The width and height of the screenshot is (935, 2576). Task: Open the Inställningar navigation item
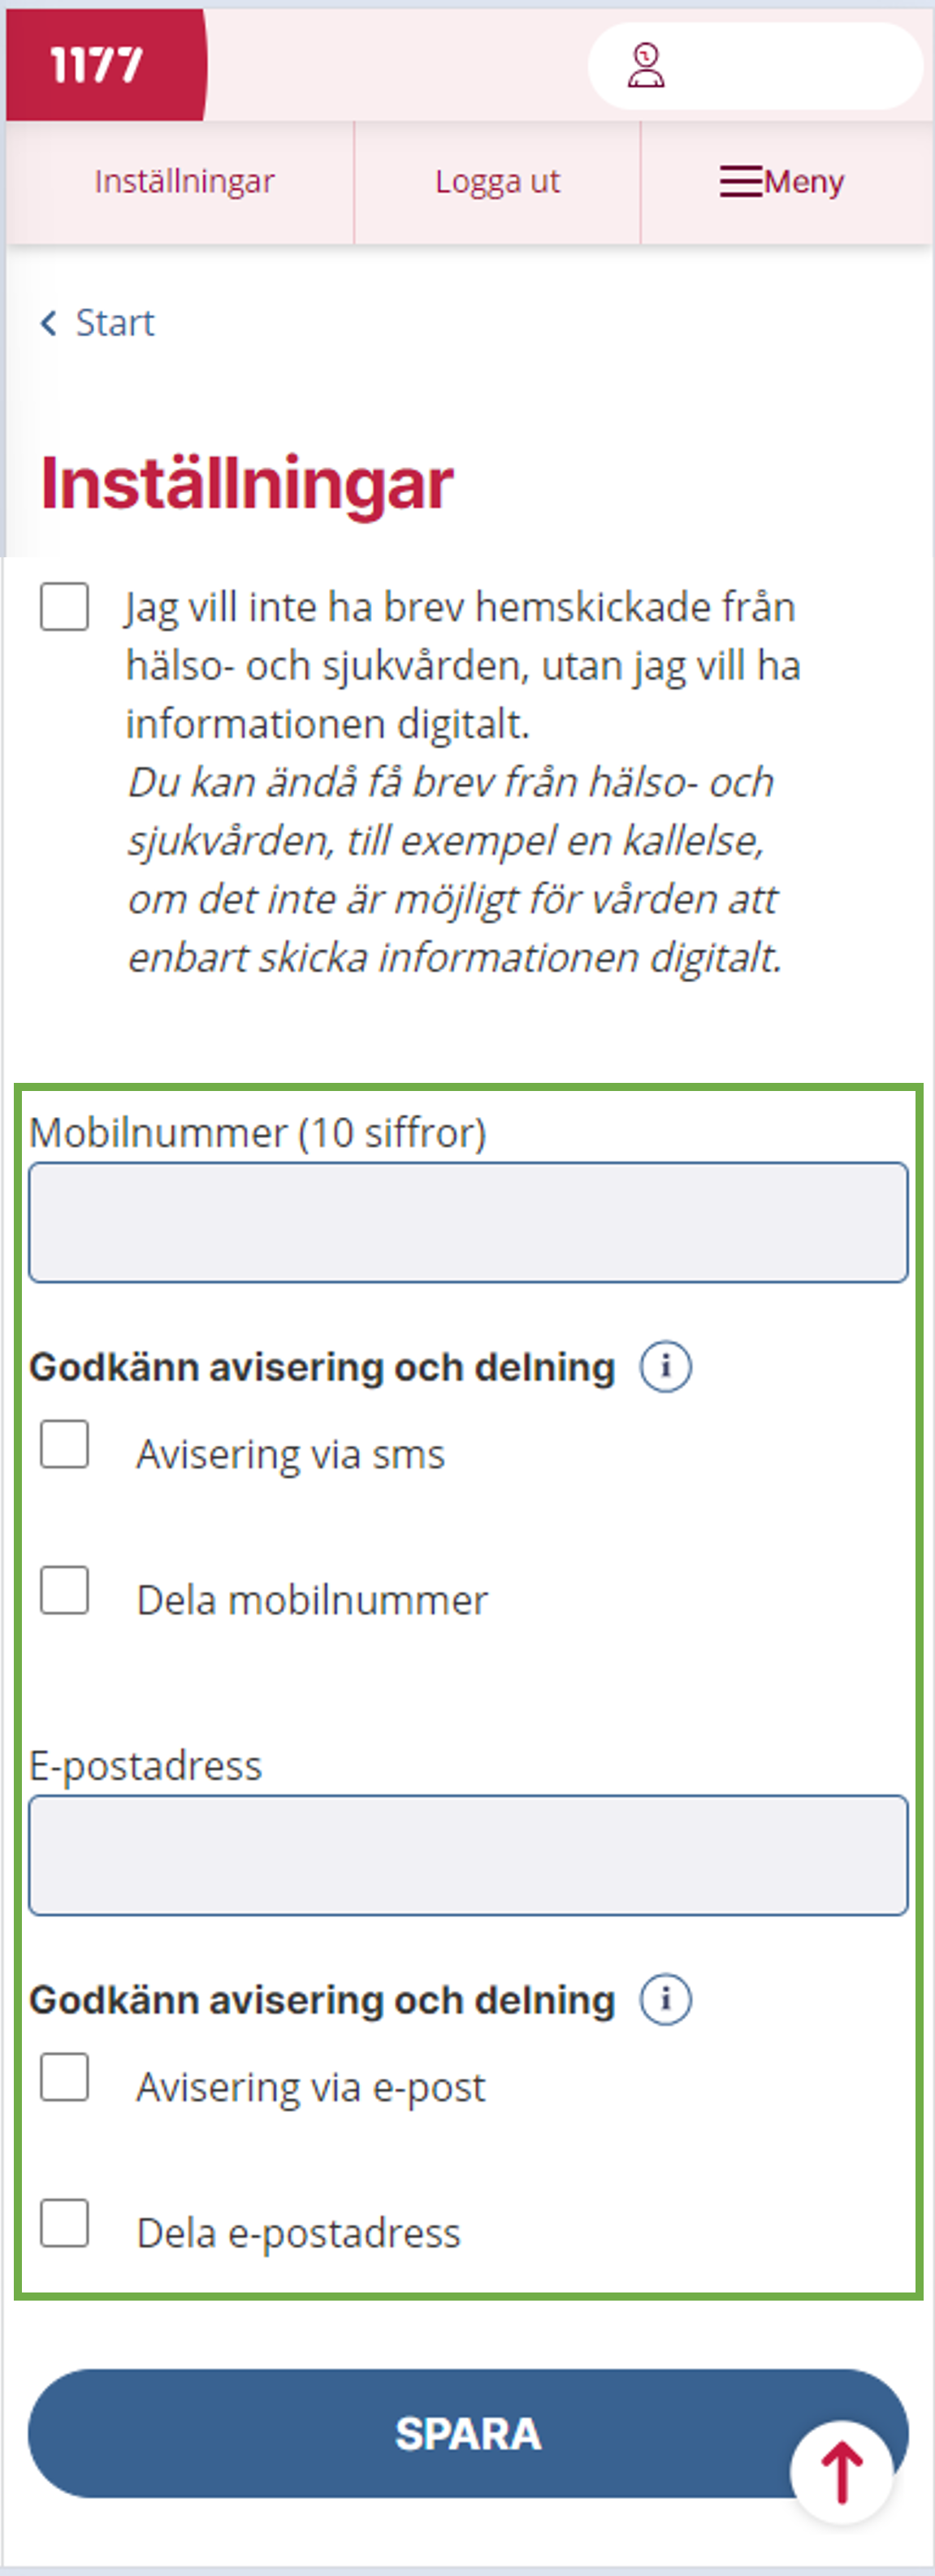[x=184, y=182]
